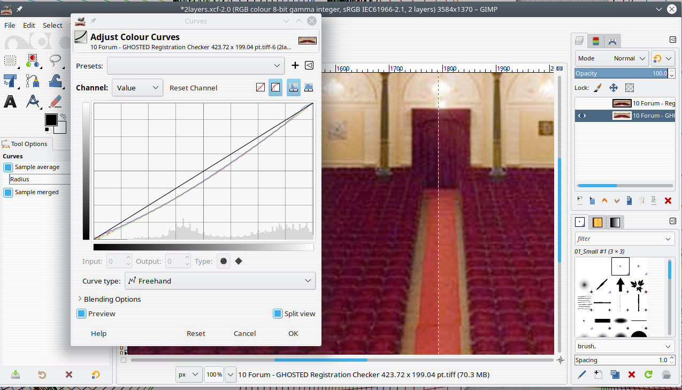The height and width of the screenshot is (390, 682).
Task: Open the Edit menu
Action: click(29, 25)
